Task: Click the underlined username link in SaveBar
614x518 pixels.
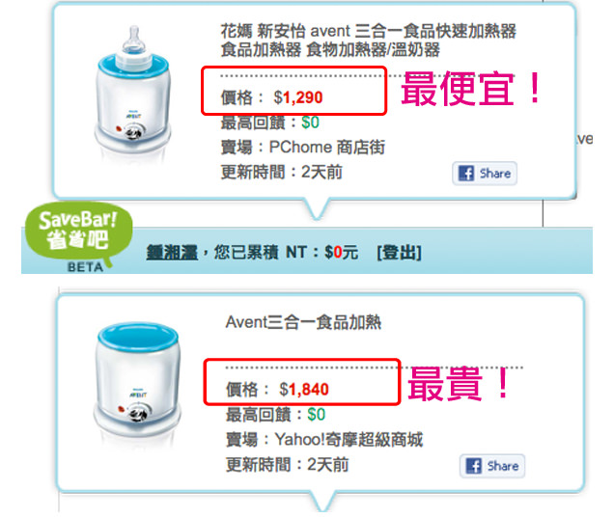Action: pyautogui.click(x=172, y=253)
